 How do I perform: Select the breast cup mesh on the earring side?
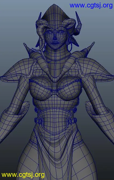[70, 88]
